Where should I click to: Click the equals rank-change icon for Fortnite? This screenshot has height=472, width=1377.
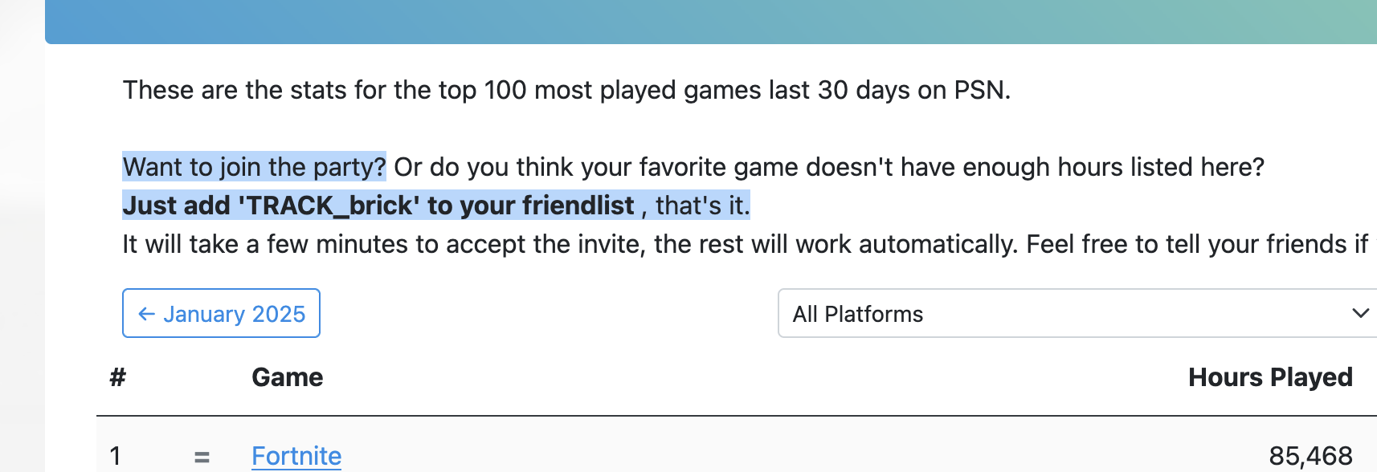click(202, 458)
